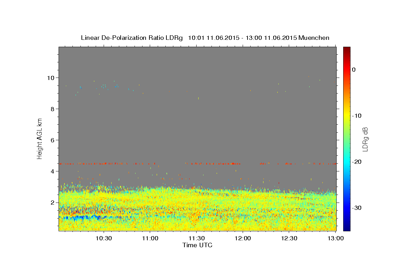Click the colorbar value label -30
416x277 pixels.
click(357, 208)
